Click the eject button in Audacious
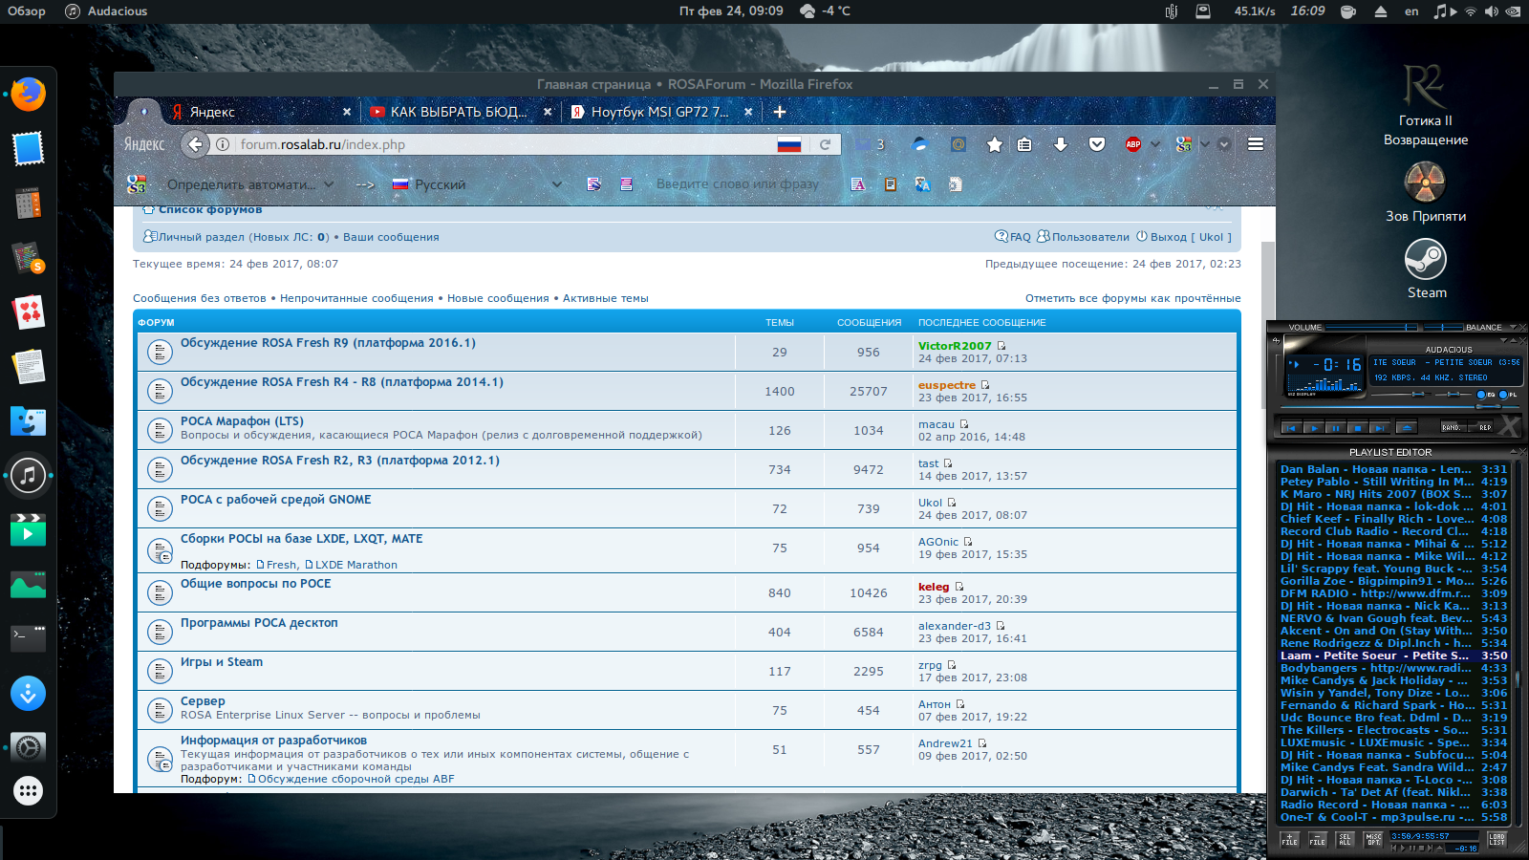This screenshot has height=860, width=1529. tap(1406, 427)
